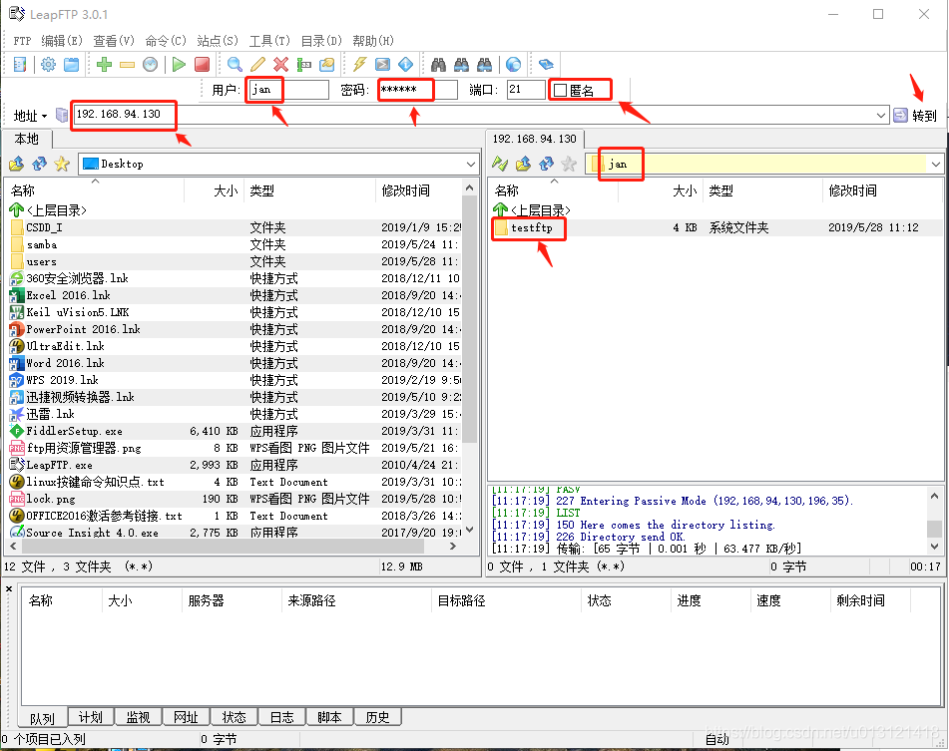The height and width of the screenshot is (751, 949).
Task: Click the magnifier view icon
Action: [x=235, y=64]
